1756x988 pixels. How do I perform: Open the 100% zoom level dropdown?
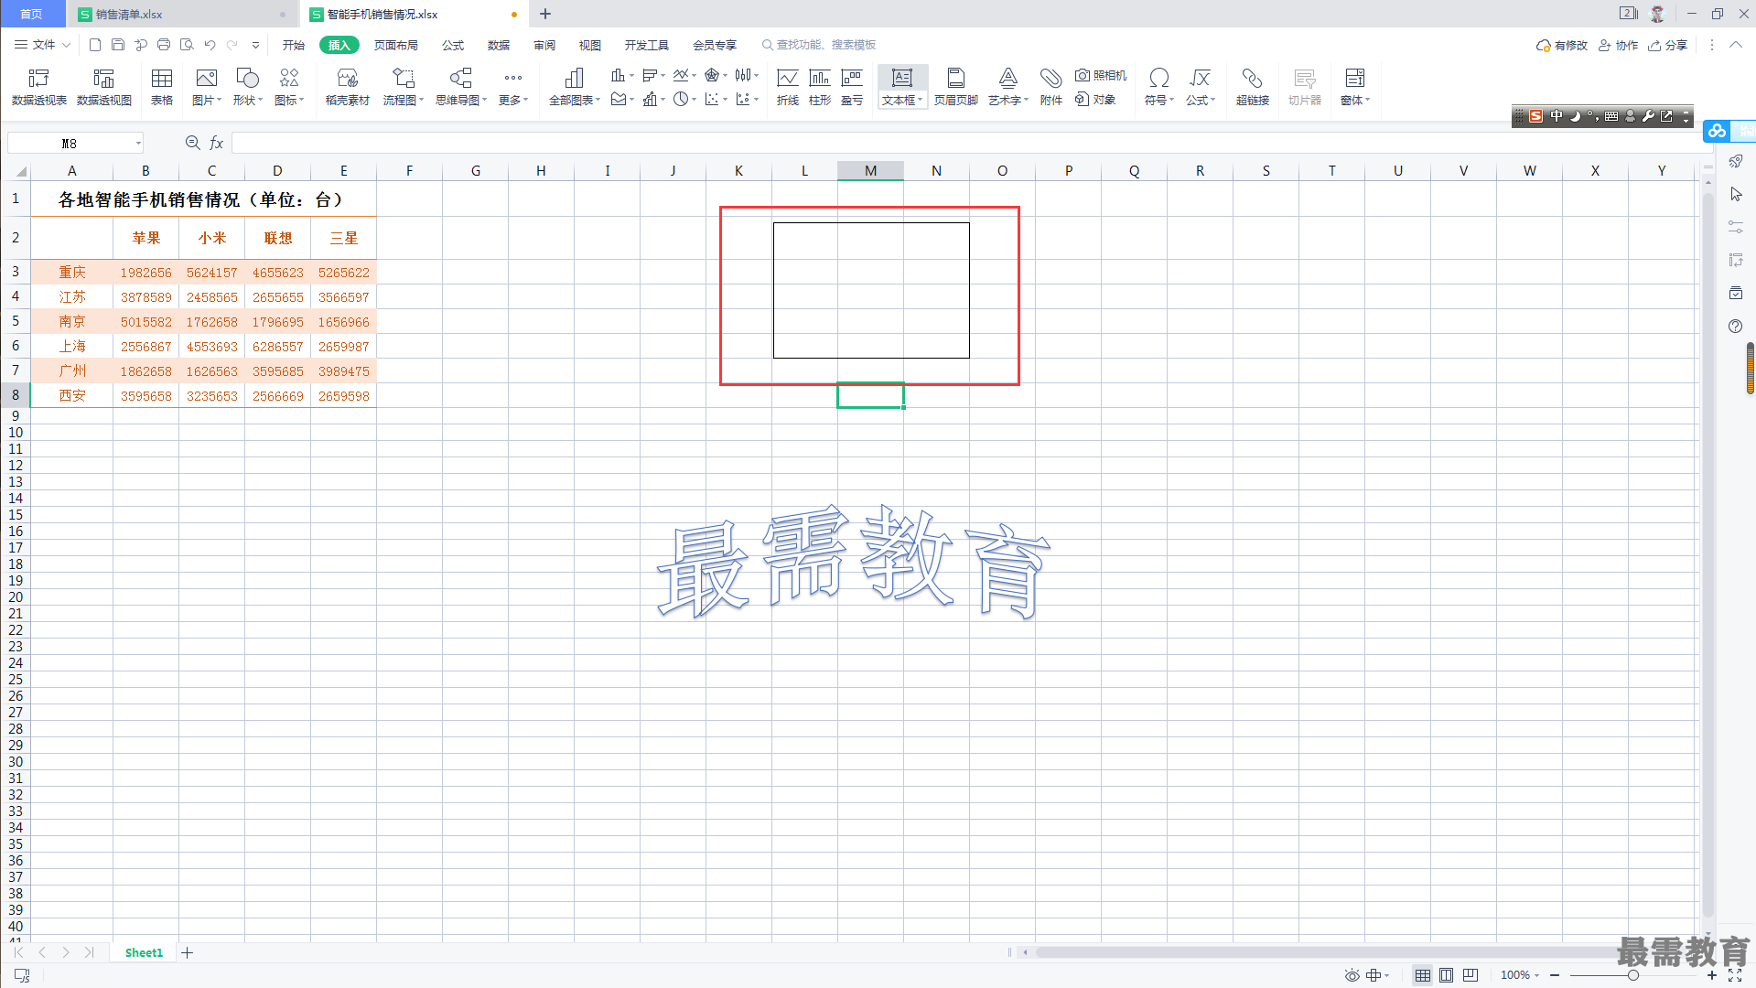click(x=1520, y=975)
